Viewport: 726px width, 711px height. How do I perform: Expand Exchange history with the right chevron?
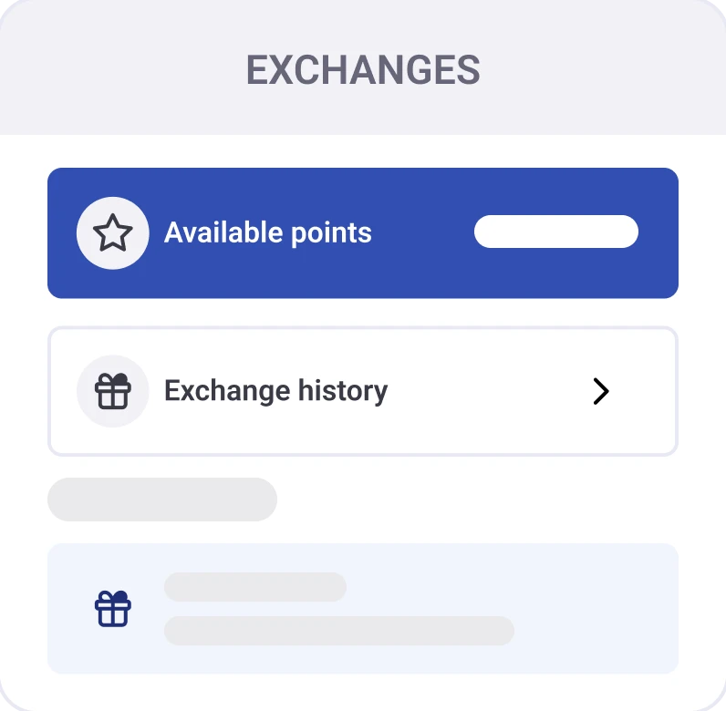coord(600,392)
